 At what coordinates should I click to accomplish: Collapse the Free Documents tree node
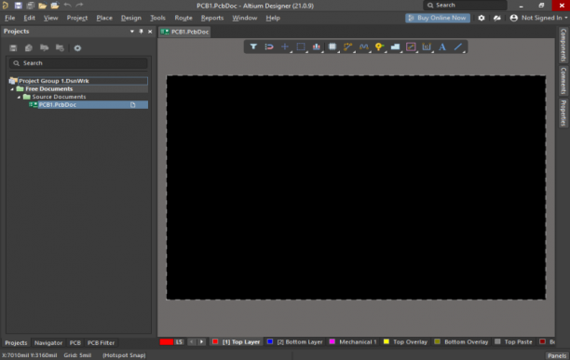click(x=12, y=89)
